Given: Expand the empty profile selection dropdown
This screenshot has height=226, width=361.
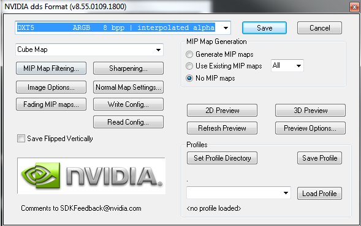Looking at the screenshot, I should tap(238, 193).
